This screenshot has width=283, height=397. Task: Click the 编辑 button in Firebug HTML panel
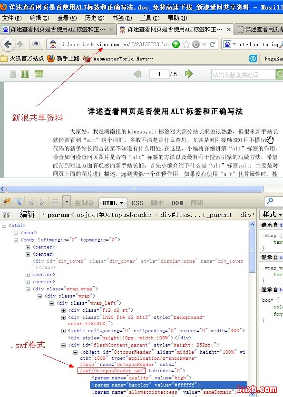[27, 215]
